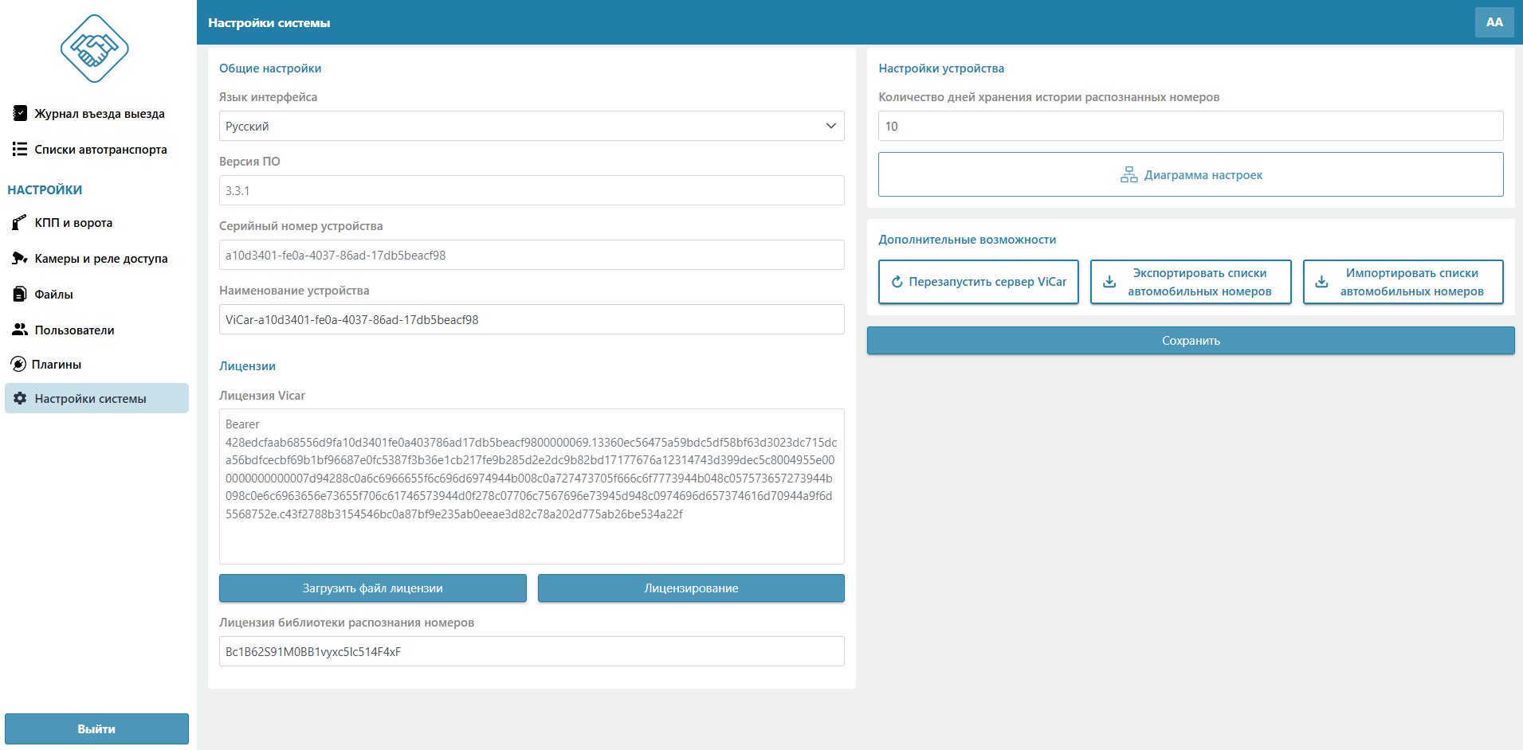This screenshot has width=1523, height=750.
Task: Click the device name input field
Action: coord(531,320)
